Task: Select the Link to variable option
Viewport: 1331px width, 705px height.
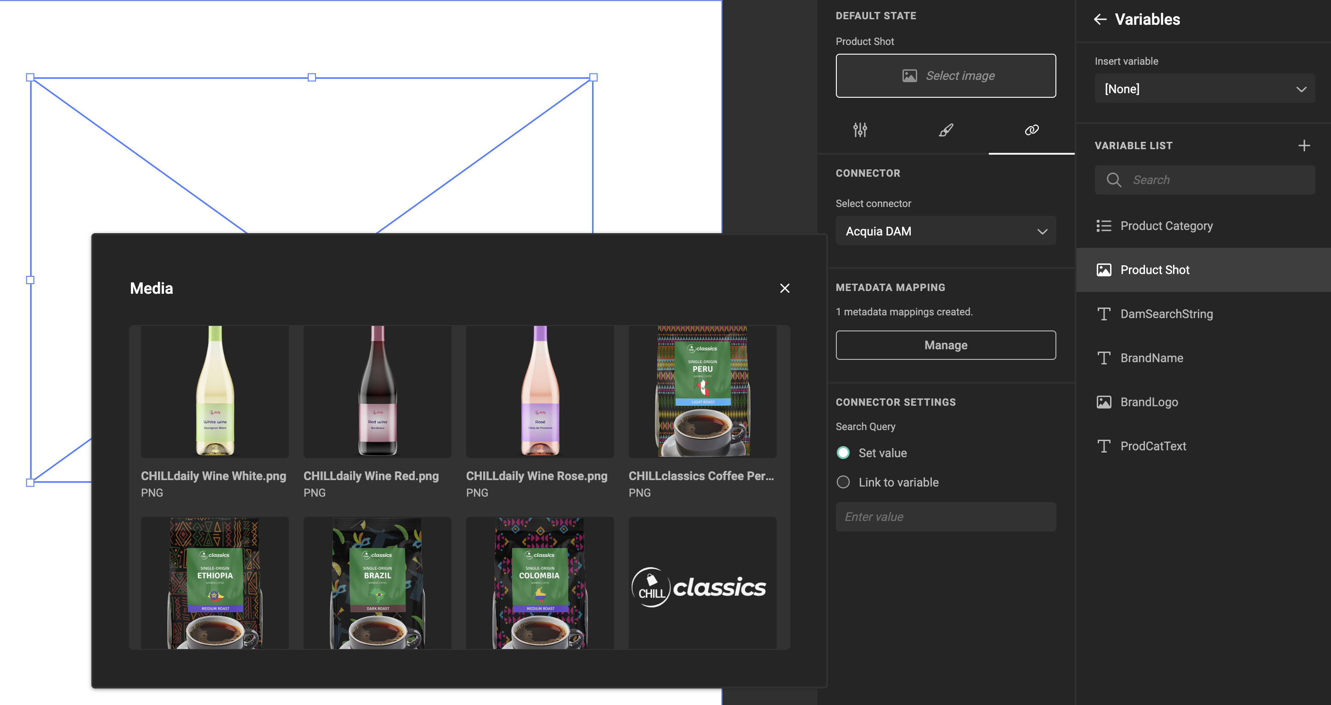Action: pos(843,482)
